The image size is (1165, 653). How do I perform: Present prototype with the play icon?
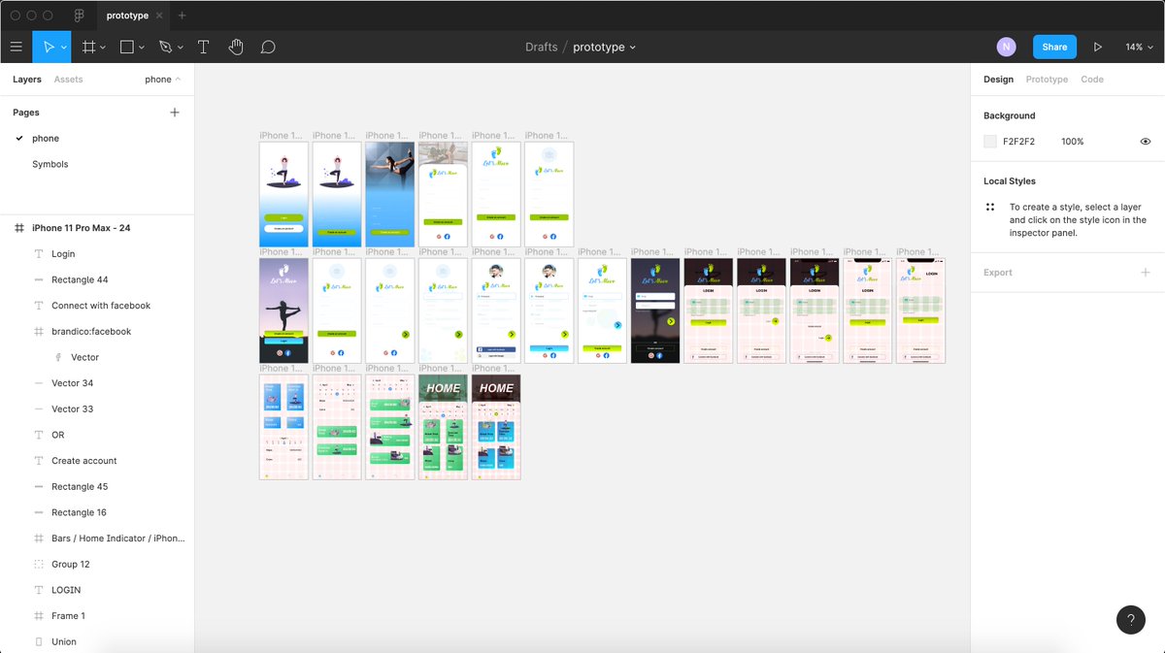click(1098, 47)
